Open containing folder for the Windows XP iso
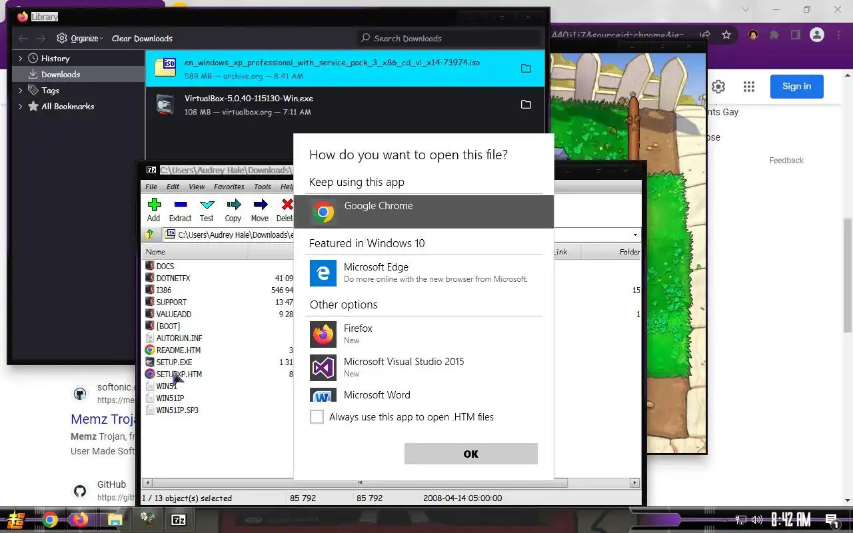 click(526, 69)
